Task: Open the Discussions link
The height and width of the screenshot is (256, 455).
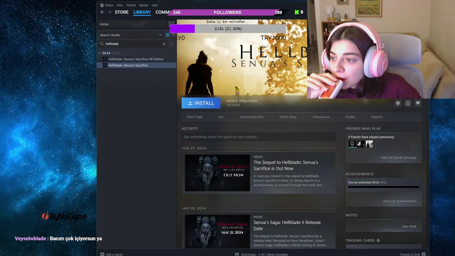Action: (x=321, y=117)
